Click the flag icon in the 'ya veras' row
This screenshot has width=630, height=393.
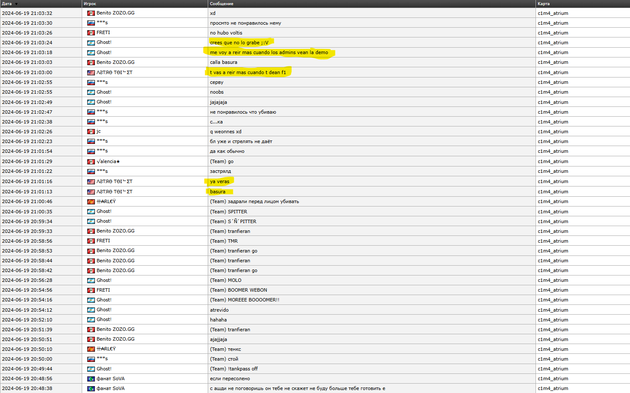[x=91, y=182]
